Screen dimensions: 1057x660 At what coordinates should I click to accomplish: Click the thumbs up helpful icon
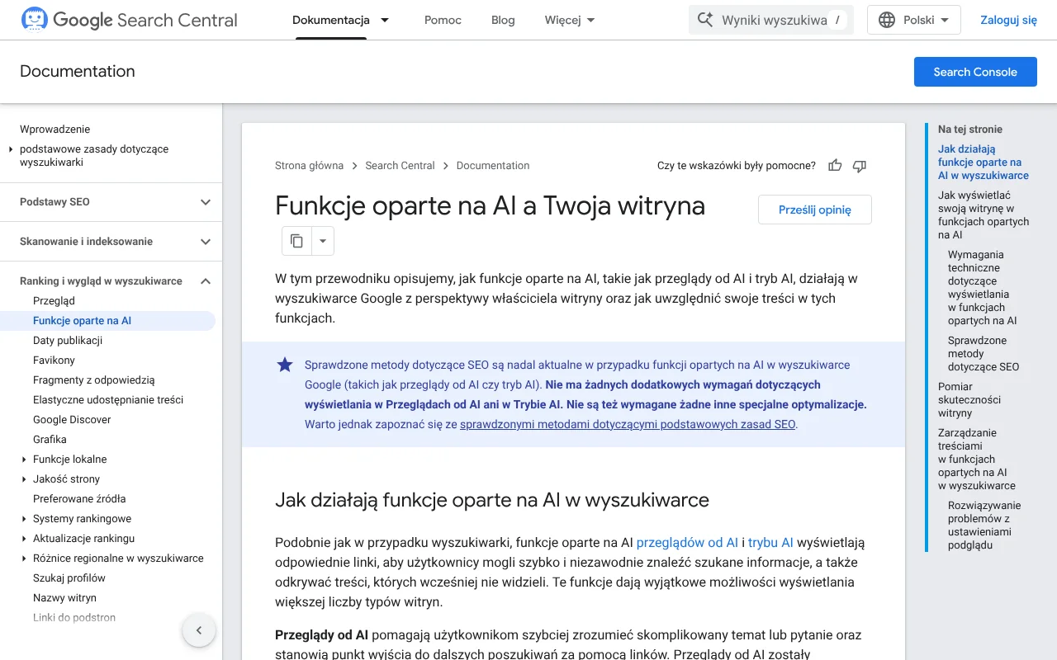coord(835,166)
